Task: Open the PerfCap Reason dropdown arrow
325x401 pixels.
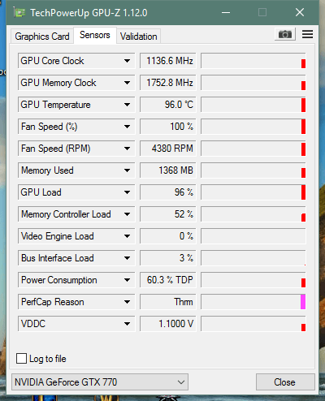Action: (127, 302)
